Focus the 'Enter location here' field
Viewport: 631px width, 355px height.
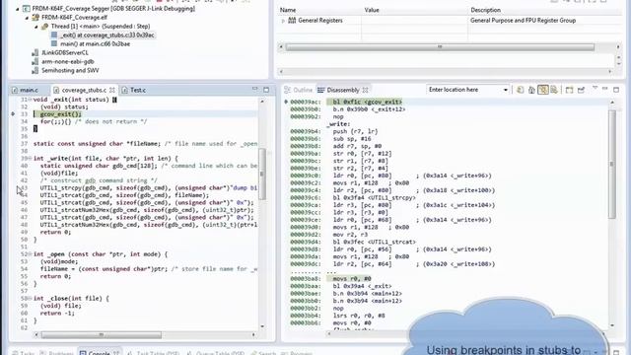coord(463,90)
